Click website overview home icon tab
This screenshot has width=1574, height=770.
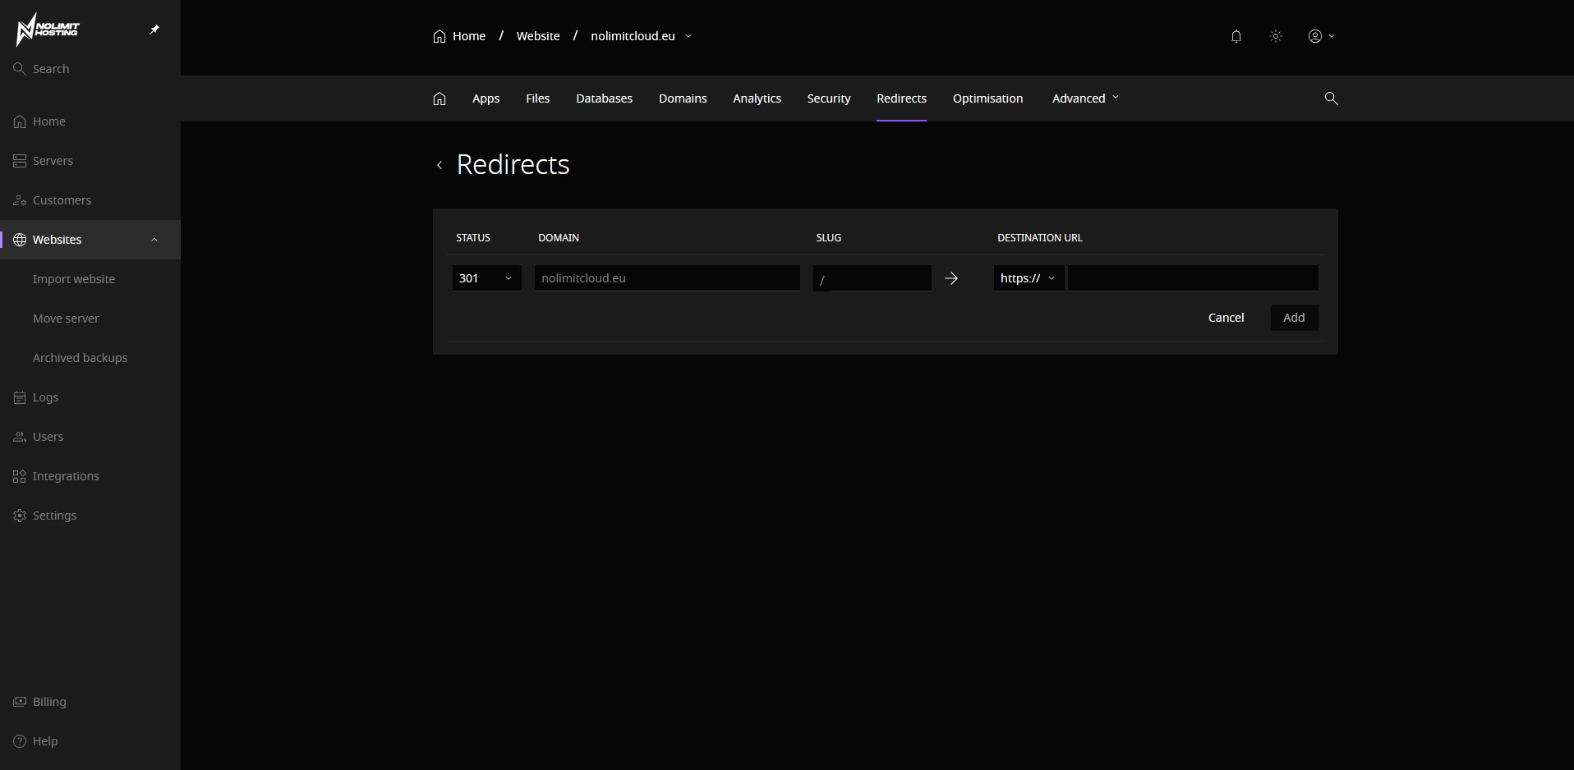[440, 99]
